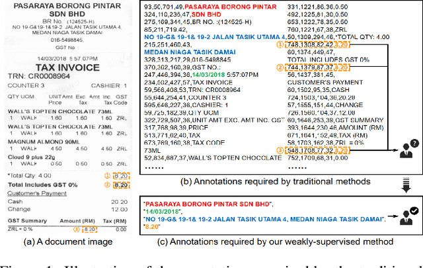Click line '324,110,236,47,SDN BHD' in panel b

182,15
